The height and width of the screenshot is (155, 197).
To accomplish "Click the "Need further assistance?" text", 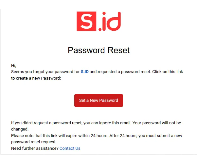I will pyautogui.click(x=35, y=148).
